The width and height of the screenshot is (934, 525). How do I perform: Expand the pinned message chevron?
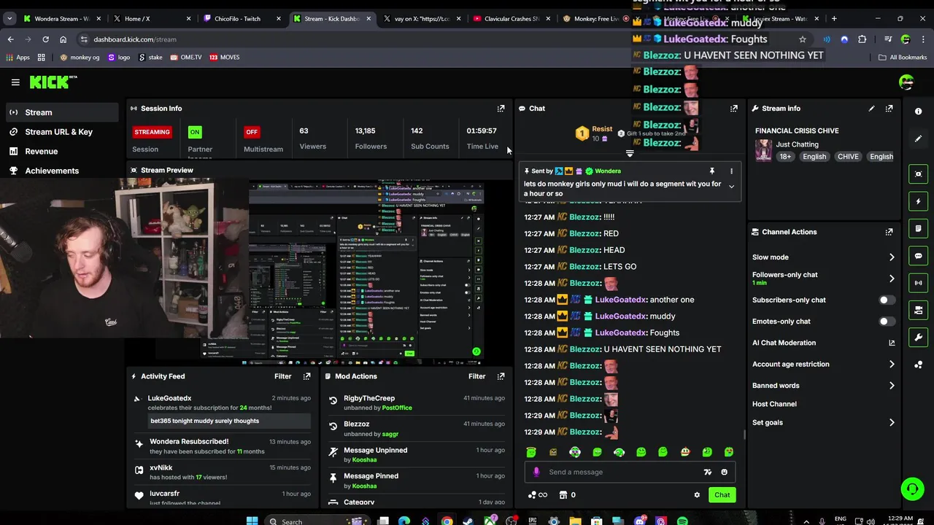click(x=731, y=187)
